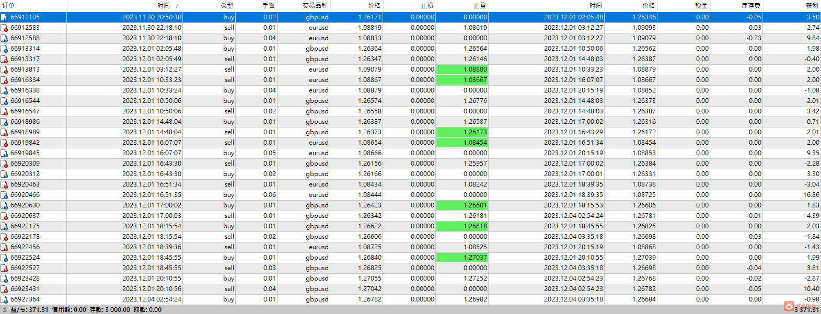Click the icon next to order 66913314
Screen dimensions: 821x314
click(4, 49)
